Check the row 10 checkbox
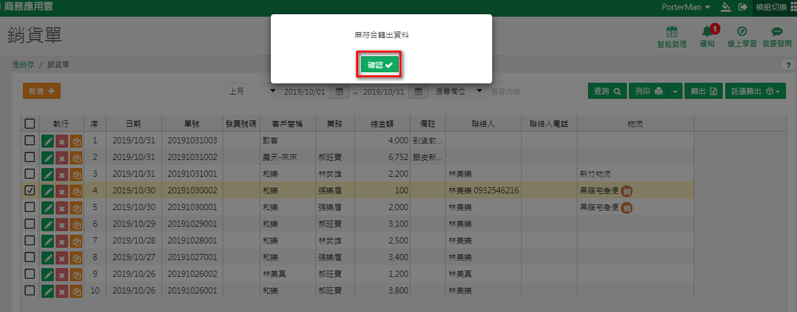Screen dimensions: 797x312 point(30,290)
